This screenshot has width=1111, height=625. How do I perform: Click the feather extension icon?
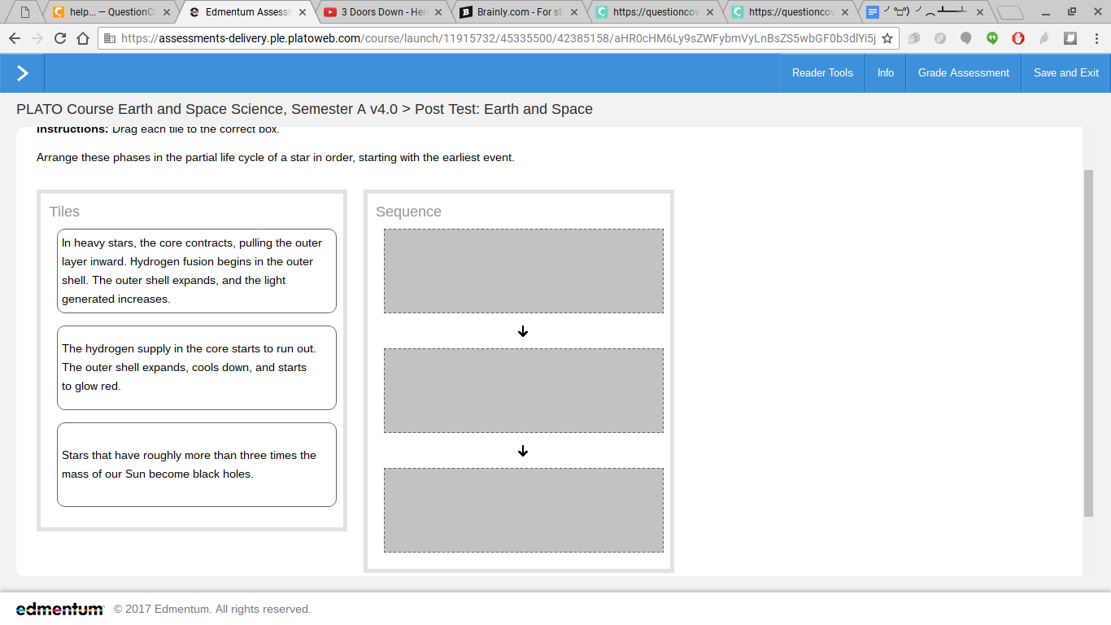point(1044,38)
